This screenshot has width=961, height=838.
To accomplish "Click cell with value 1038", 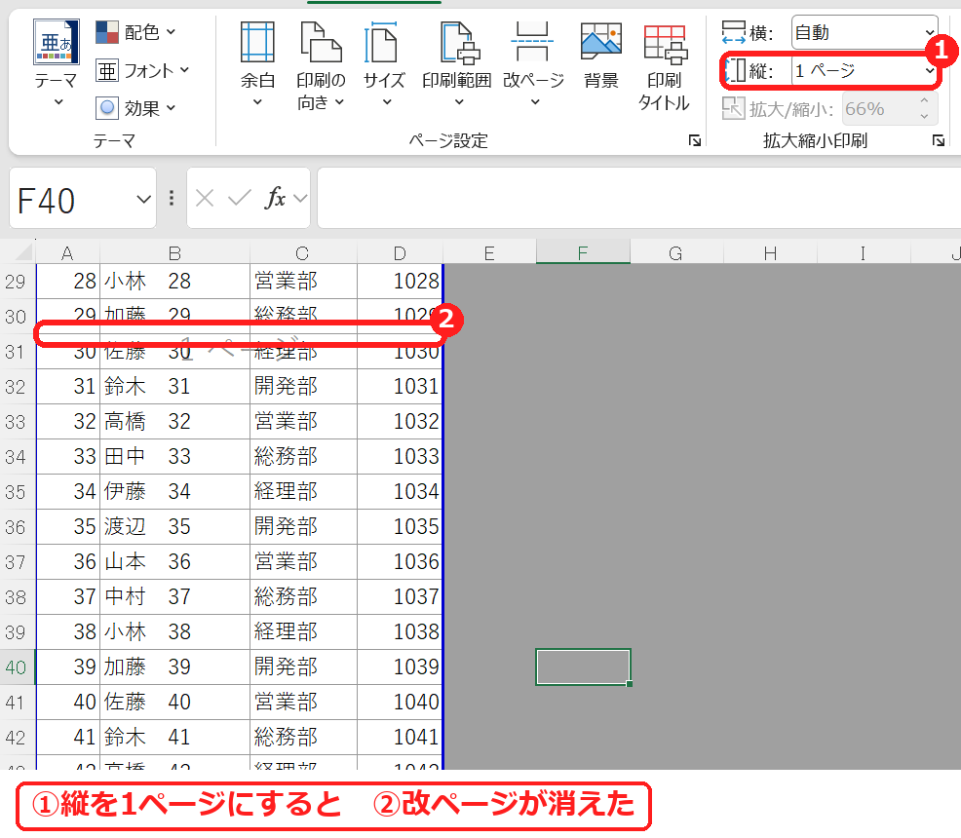I will tap(400, 631).
